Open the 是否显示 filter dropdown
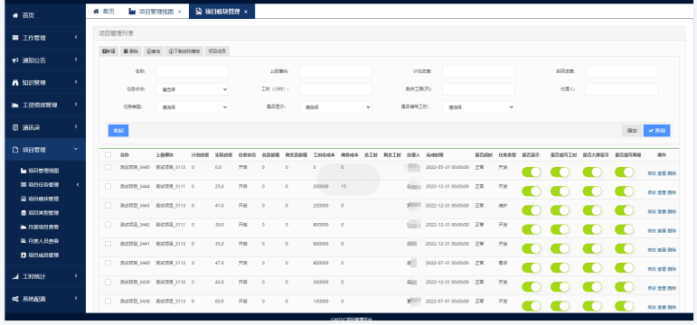This screenshot has height=325, width=697. point(335,107)
